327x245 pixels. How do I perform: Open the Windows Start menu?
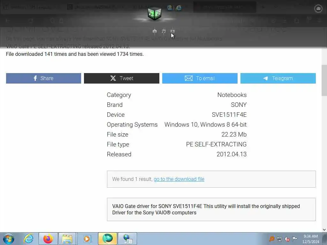click(x=9, y=239)
